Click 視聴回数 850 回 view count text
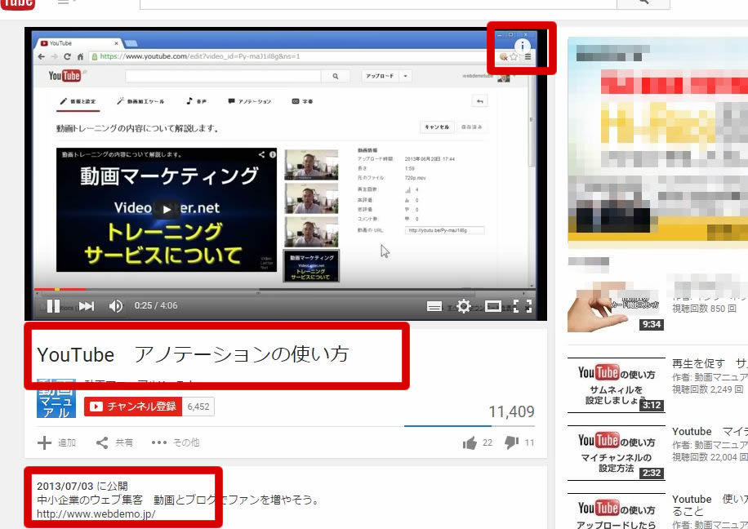Screen dimensions: 748x529 tap(704, 309)
